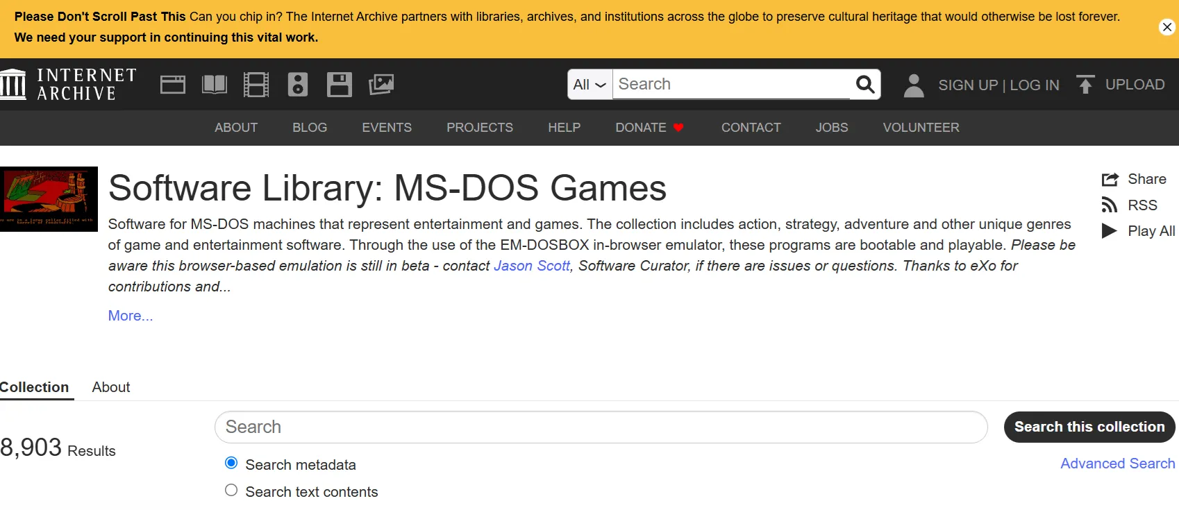Open the Images icon
This screenshot has height=510, width=1179.
381,85
